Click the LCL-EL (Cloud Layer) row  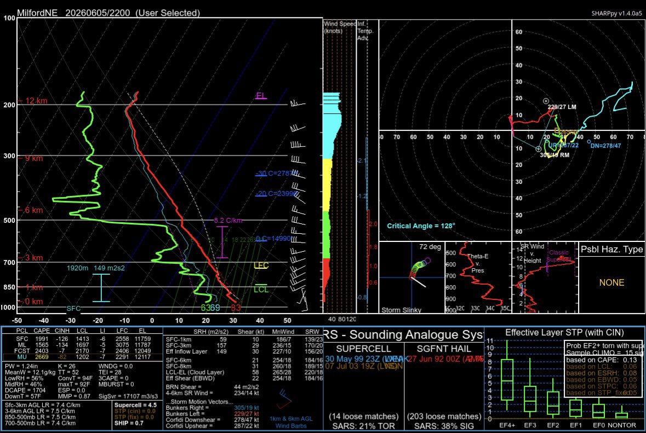[244, 372]
